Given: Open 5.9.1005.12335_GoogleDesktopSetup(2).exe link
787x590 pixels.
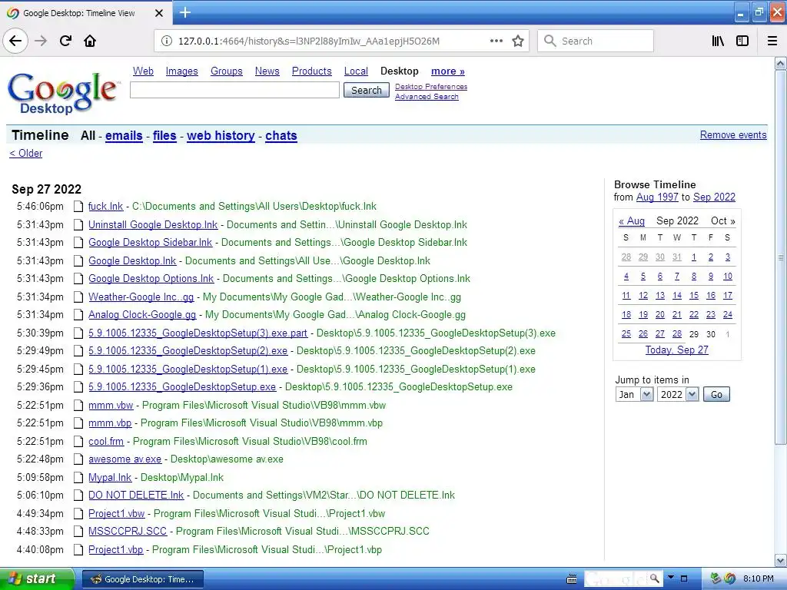Looking at the screenshot, I should click(188, 350).
